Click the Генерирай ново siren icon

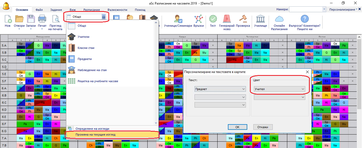227,20
